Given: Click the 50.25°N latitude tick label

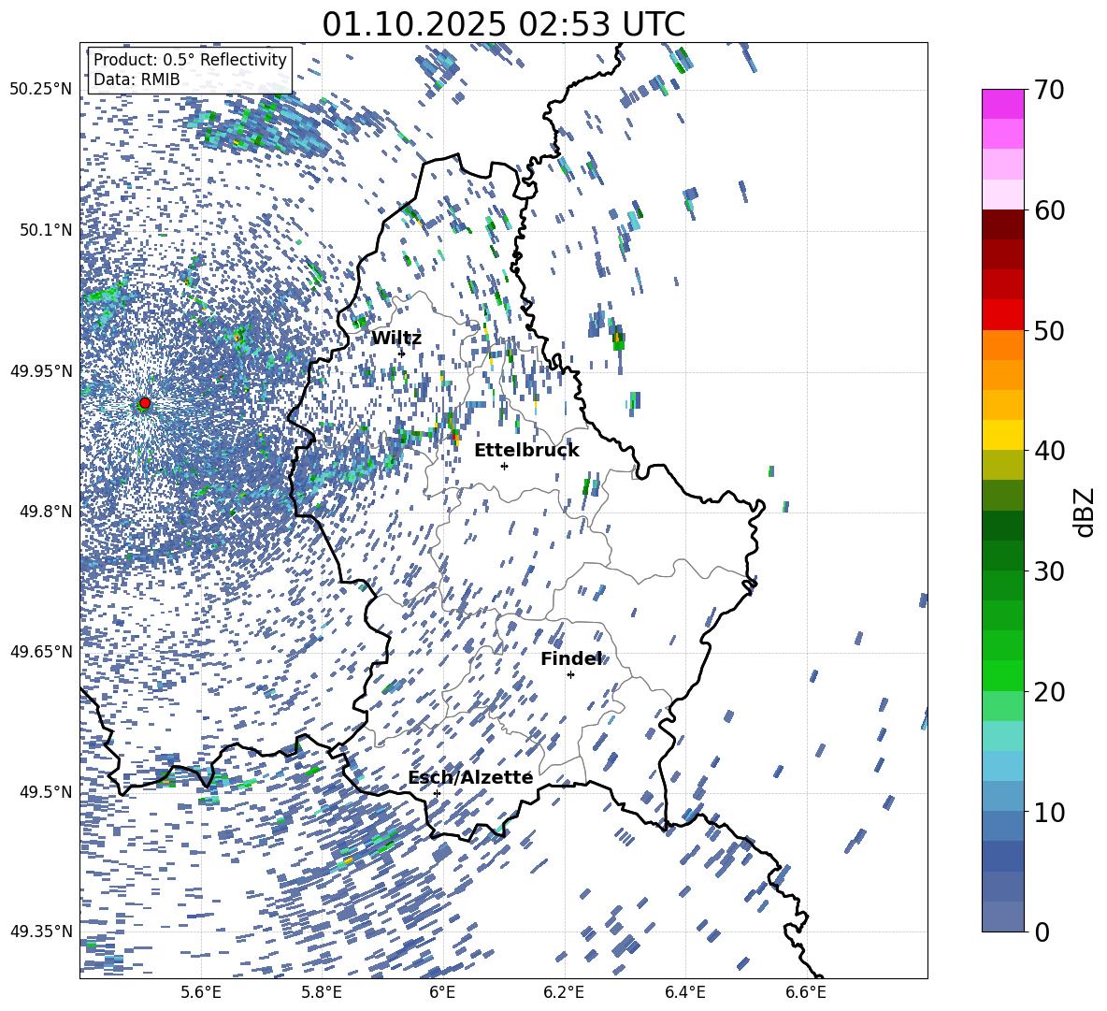Looking at the screenshot, I should [x=40, y=90].
